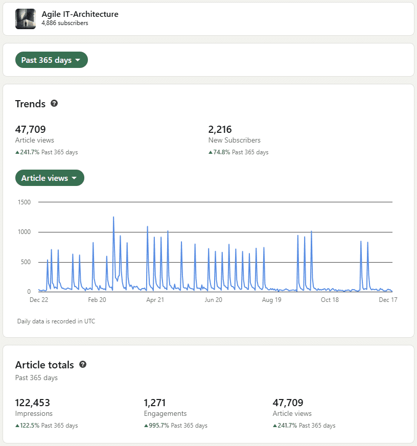This screenshot has width=417, height=446.
Task: Open the Trends help tooltip icon
Action: (54, 104)
